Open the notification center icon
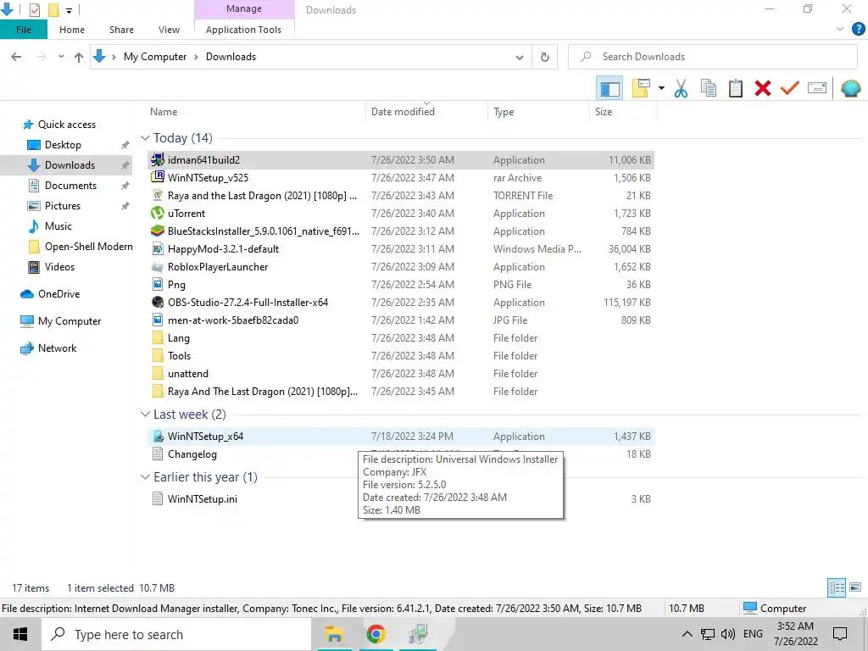 840,634
